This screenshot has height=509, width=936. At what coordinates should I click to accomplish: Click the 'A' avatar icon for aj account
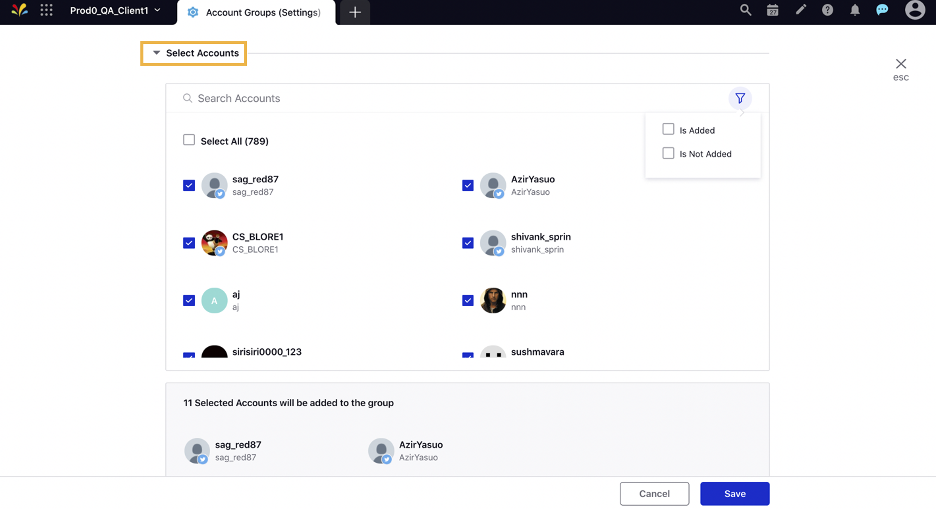point(214,300)
